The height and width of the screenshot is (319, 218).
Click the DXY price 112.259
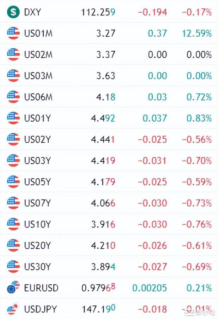pyautogui.click(x=98, y=12)
